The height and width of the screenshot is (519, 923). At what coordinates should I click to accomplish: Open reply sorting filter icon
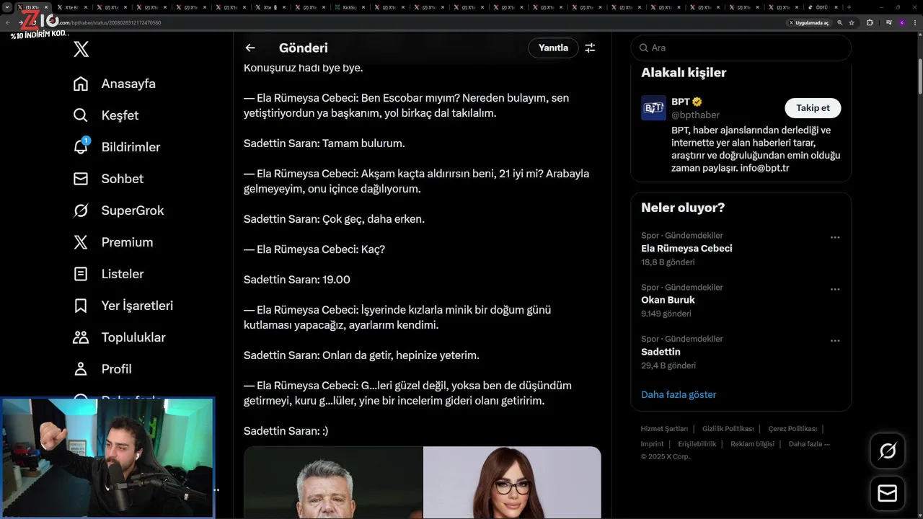590,48
